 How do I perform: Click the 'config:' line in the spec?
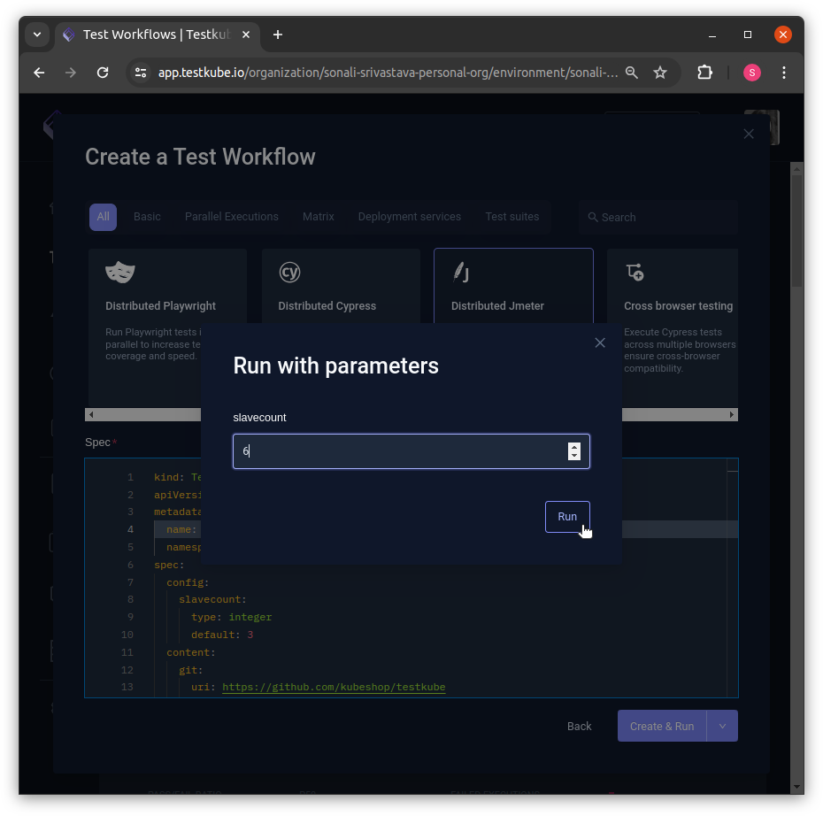click(x=188, y=582)
